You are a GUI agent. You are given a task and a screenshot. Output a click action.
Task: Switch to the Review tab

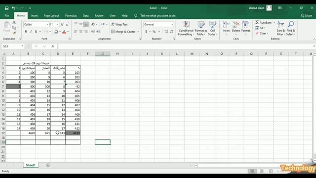click(x=99, y=16)
